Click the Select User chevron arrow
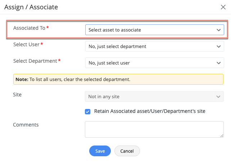Viewport: 231px width, 162px height. [218, 47]
